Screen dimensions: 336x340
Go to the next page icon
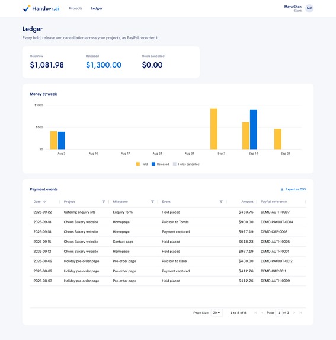point(294,313)
